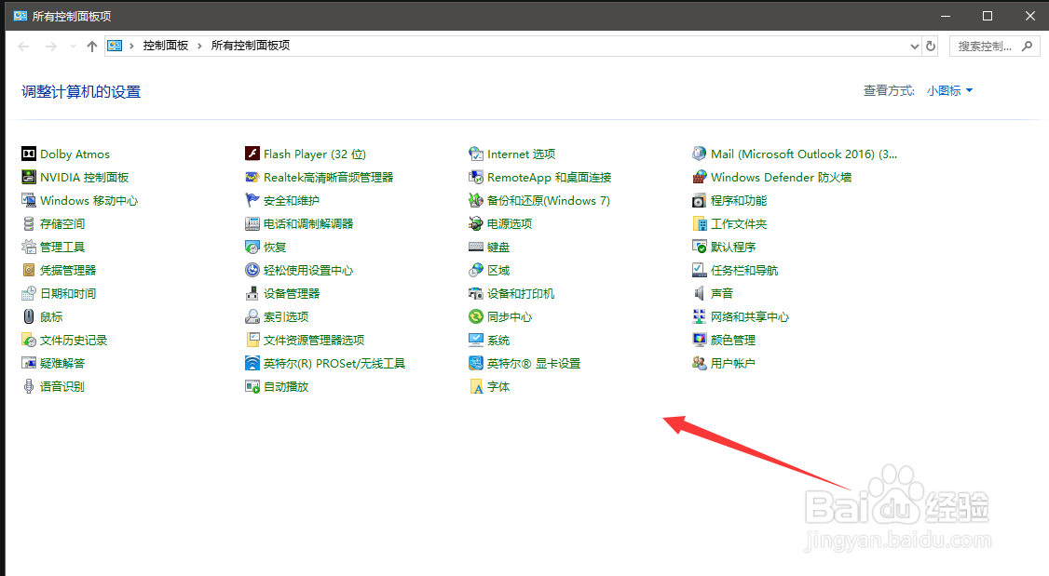Open 用户帐户 settings
Screen dimensions: 1049x576
[x=735, y=363]
